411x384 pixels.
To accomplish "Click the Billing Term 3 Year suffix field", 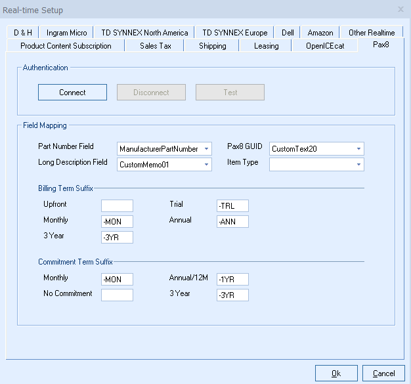I will point(117,238).
